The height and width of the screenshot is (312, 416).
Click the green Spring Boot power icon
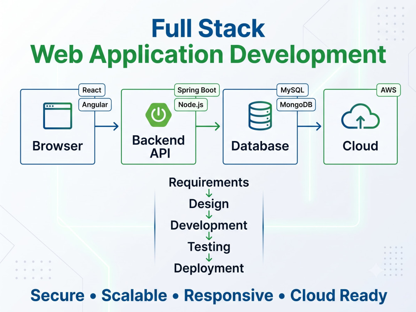158,115
